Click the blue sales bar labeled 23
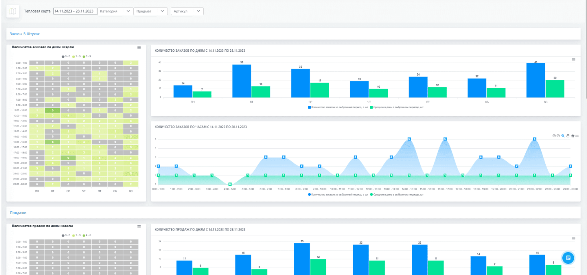This screenshot has height=275, width=587. tap(302, 259)
